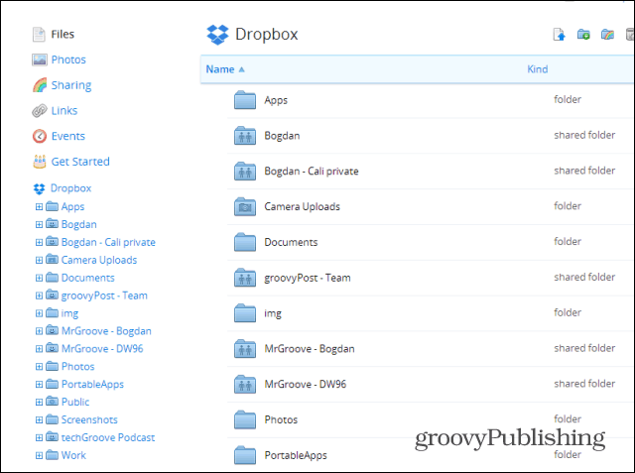Expand the Public tree node

click(x=39, y=403)
